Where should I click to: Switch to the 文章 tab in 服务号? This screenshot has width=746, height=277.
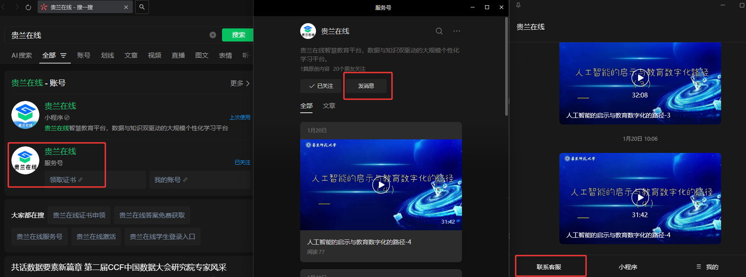(329, 106)
